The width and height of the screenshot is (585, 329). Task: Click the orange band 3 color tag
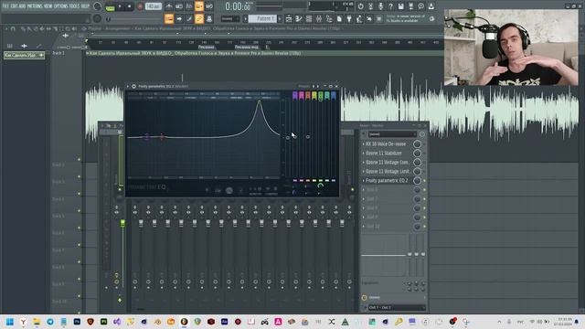click(308, 95)
